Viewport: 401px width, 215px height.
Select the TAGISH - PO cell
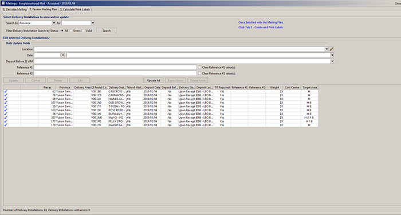point(117,106)
